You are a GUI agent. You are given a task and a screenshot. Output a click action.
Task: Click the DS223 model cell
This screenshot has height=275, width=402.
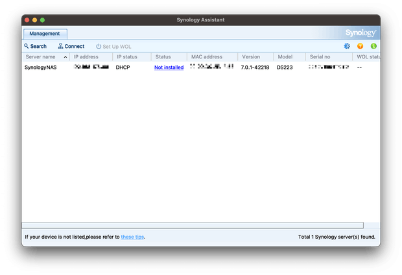point(285,67)
